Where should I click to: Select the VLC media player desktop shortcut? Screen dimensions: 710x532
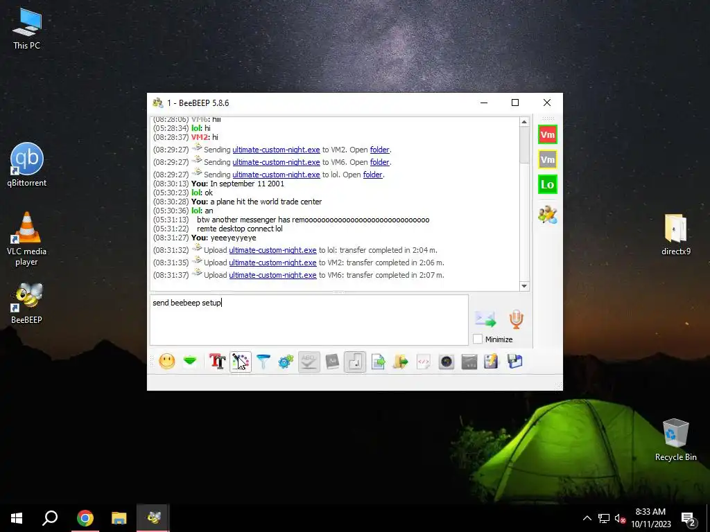click(x=27, y=239)
